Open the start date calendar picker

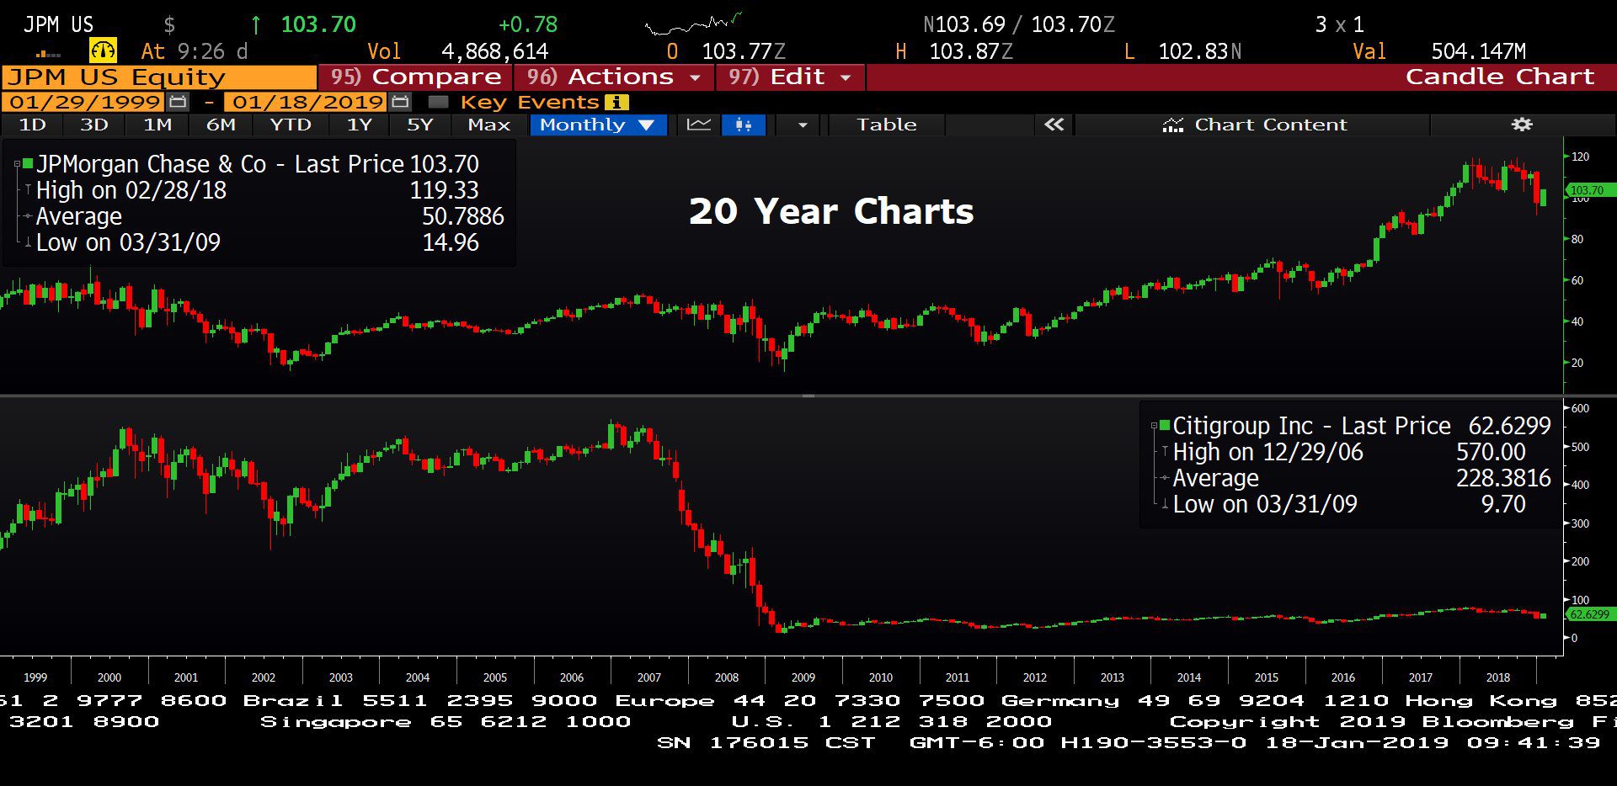click(178, 102)
